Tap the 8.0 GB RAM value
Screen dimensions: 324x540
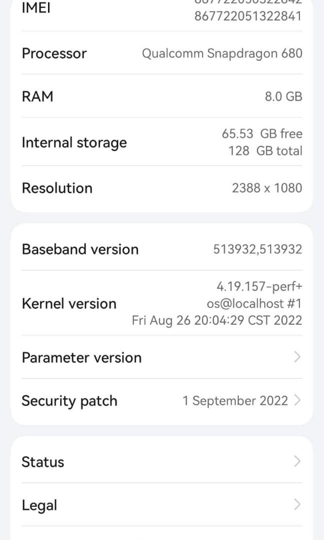(x=283, y=96)
